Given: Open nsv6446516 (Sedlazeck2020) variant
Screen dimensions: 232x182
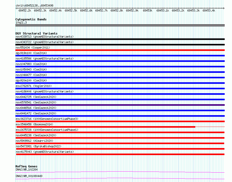Looking at the screenshot, I should (x=36, y=108).
